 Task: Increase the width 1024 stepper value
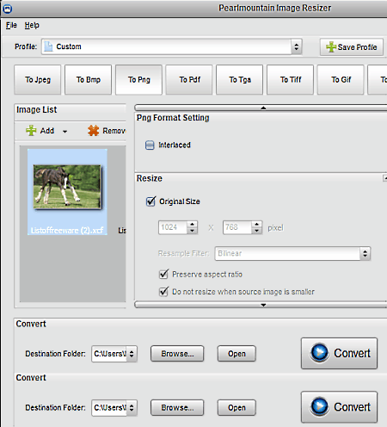(193, 224)
